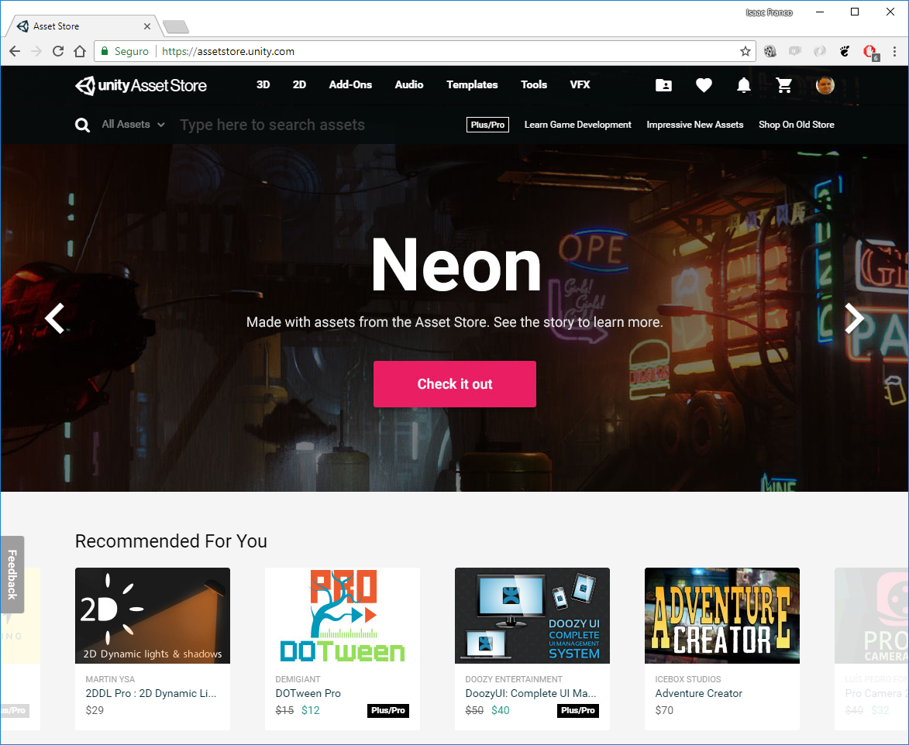Open the VFX category menu
This screenshot has width=909, height=745.
[580, 84]
